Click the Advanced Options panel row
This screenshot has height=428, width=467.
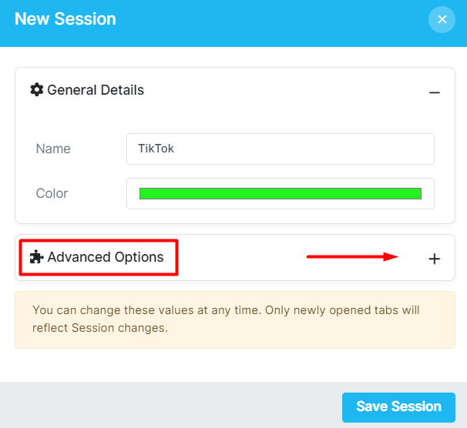click(235, 258)
